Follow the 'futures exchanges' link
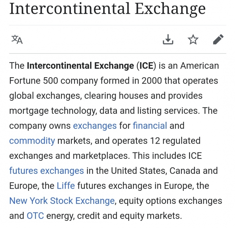This screenshot has width=235, height=228. pyautogui.click(x=46, y=171)
